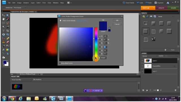The image size is (181, 102).
Task: Switch to the Create tab
Action: pos(161,8)
